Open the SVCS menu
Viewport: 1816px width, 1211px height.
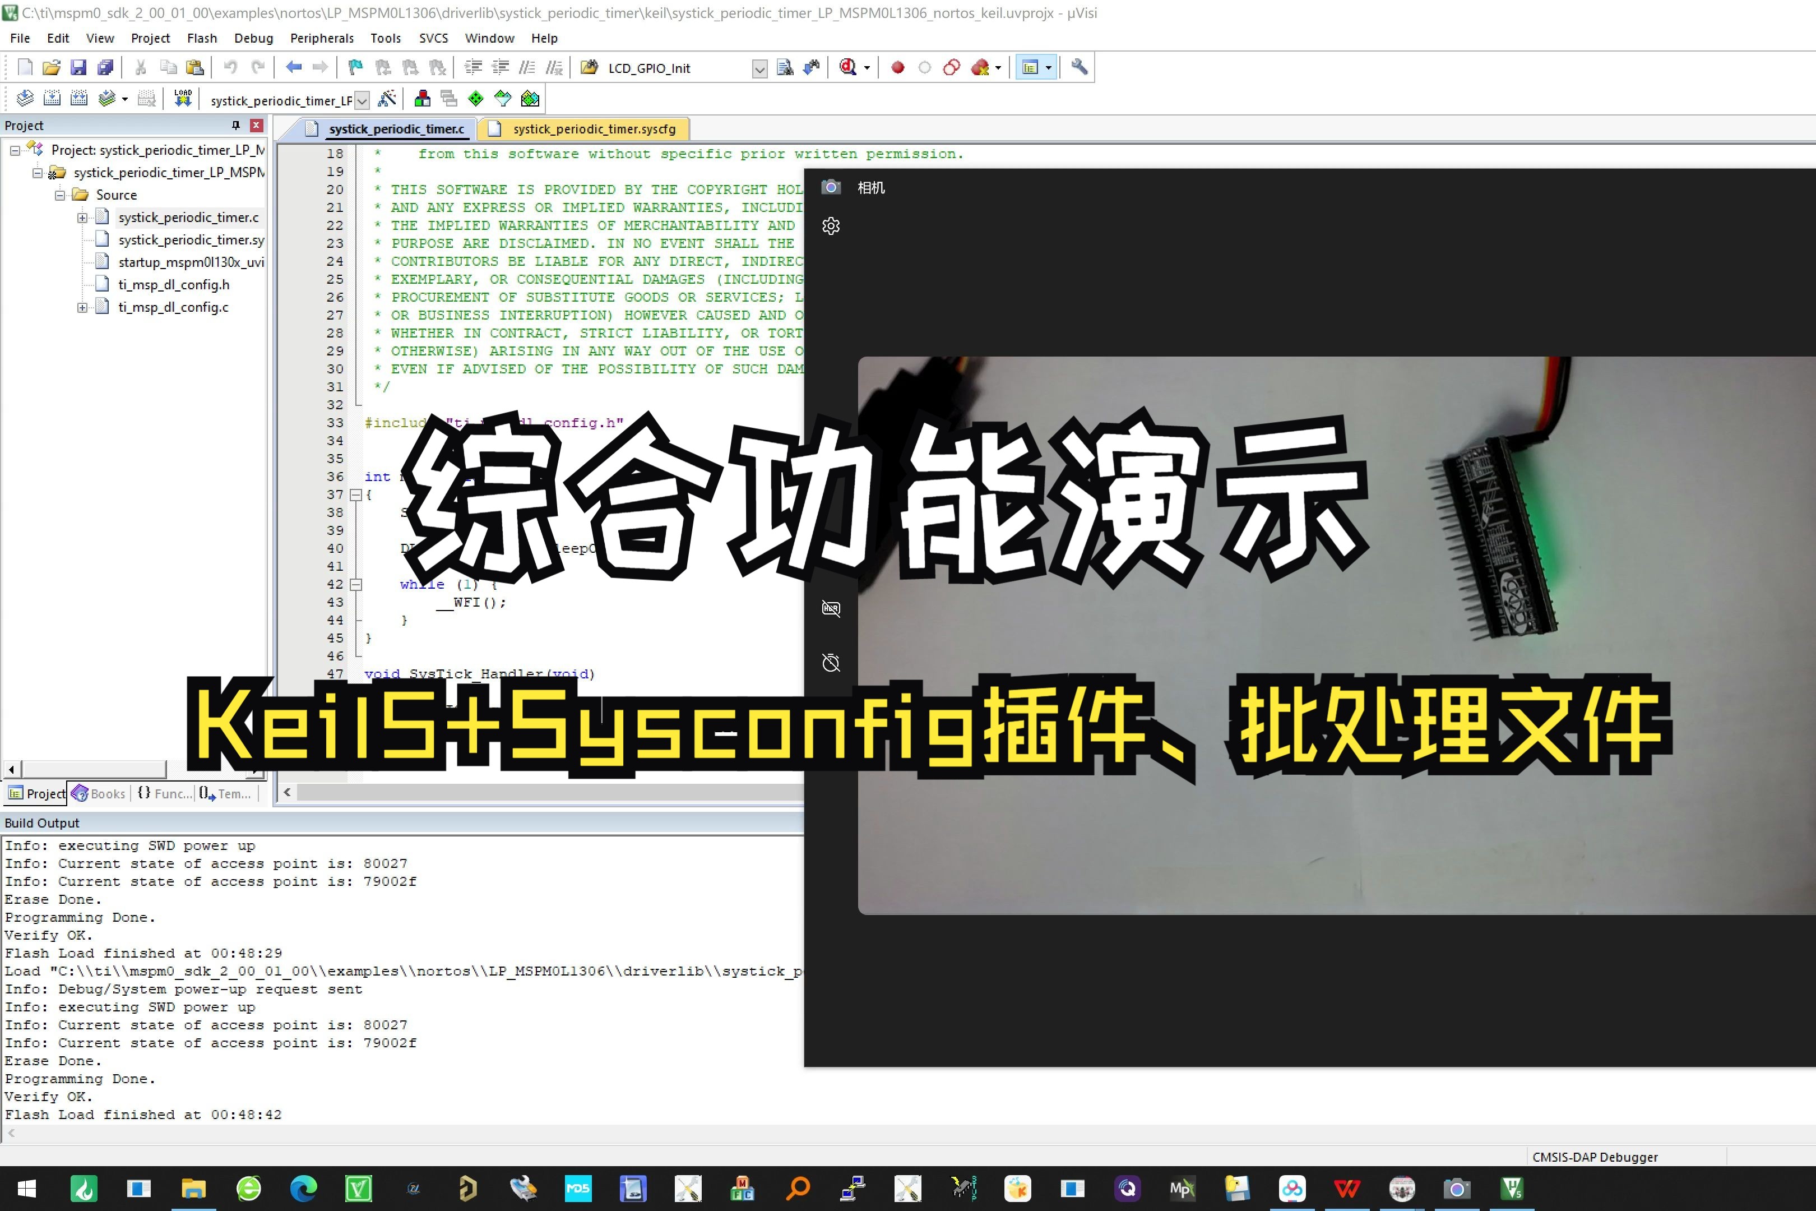click(433, 38)
